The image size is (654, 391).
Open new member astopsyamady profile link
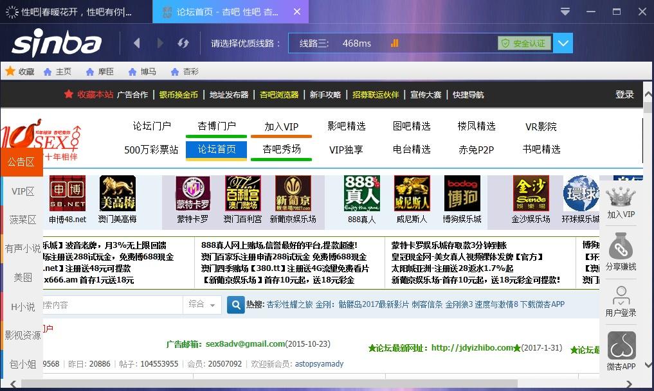(x=319, y=364)
